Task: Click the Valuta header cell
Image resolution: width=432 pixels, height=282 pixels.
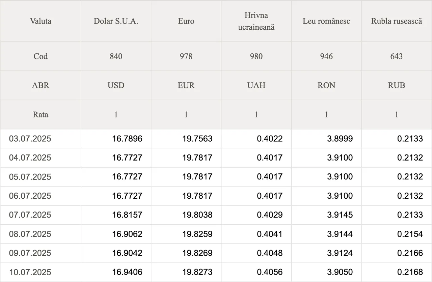Action: [40, 21]
